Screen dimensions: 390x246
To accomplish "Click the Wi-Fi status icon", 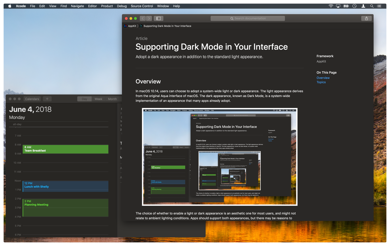I will (x=331, y=6).
